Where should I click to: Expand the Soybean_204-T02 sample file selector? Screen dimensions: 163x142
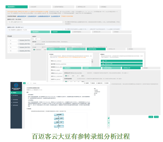(24, 44)
